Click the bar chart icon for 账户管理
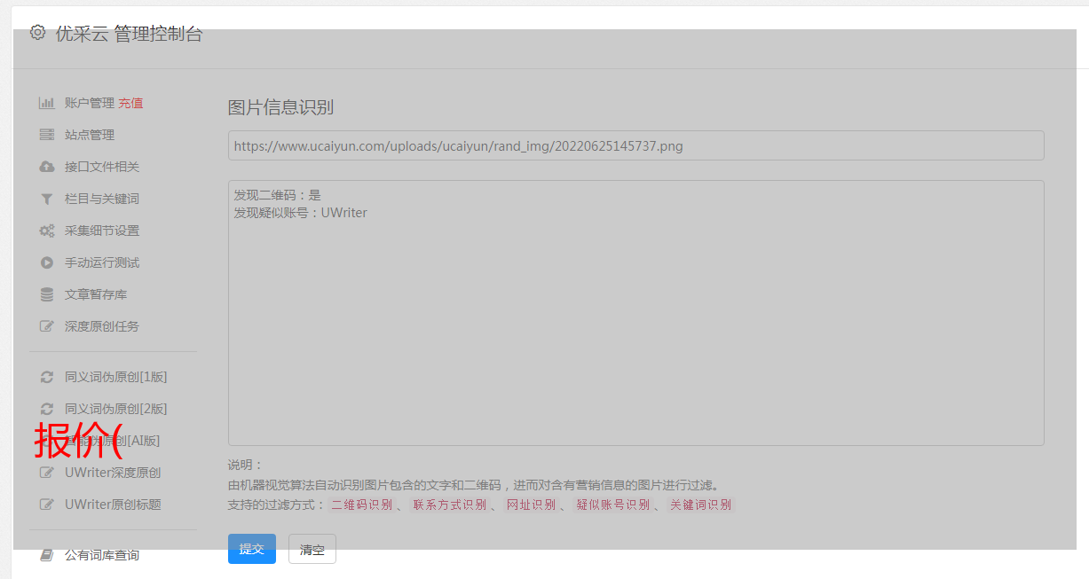This screenshot has width=1089, height=579. [x=47, y=103]
